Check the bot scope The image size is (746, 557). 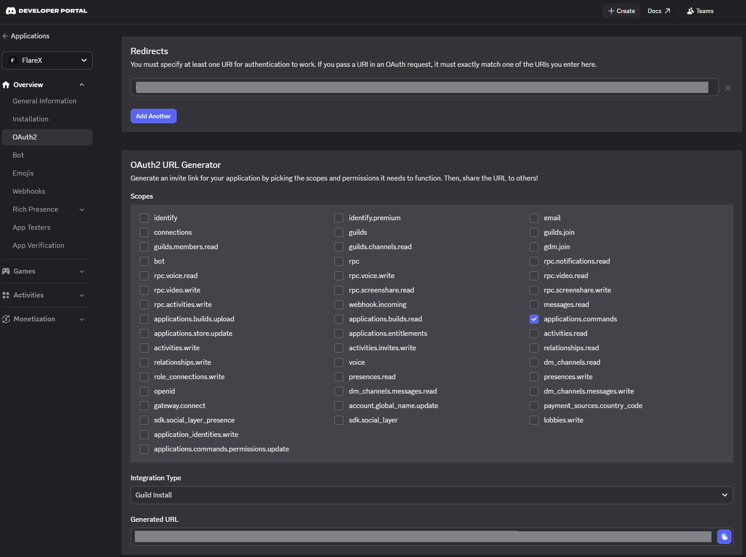click(x=144, y=261)
